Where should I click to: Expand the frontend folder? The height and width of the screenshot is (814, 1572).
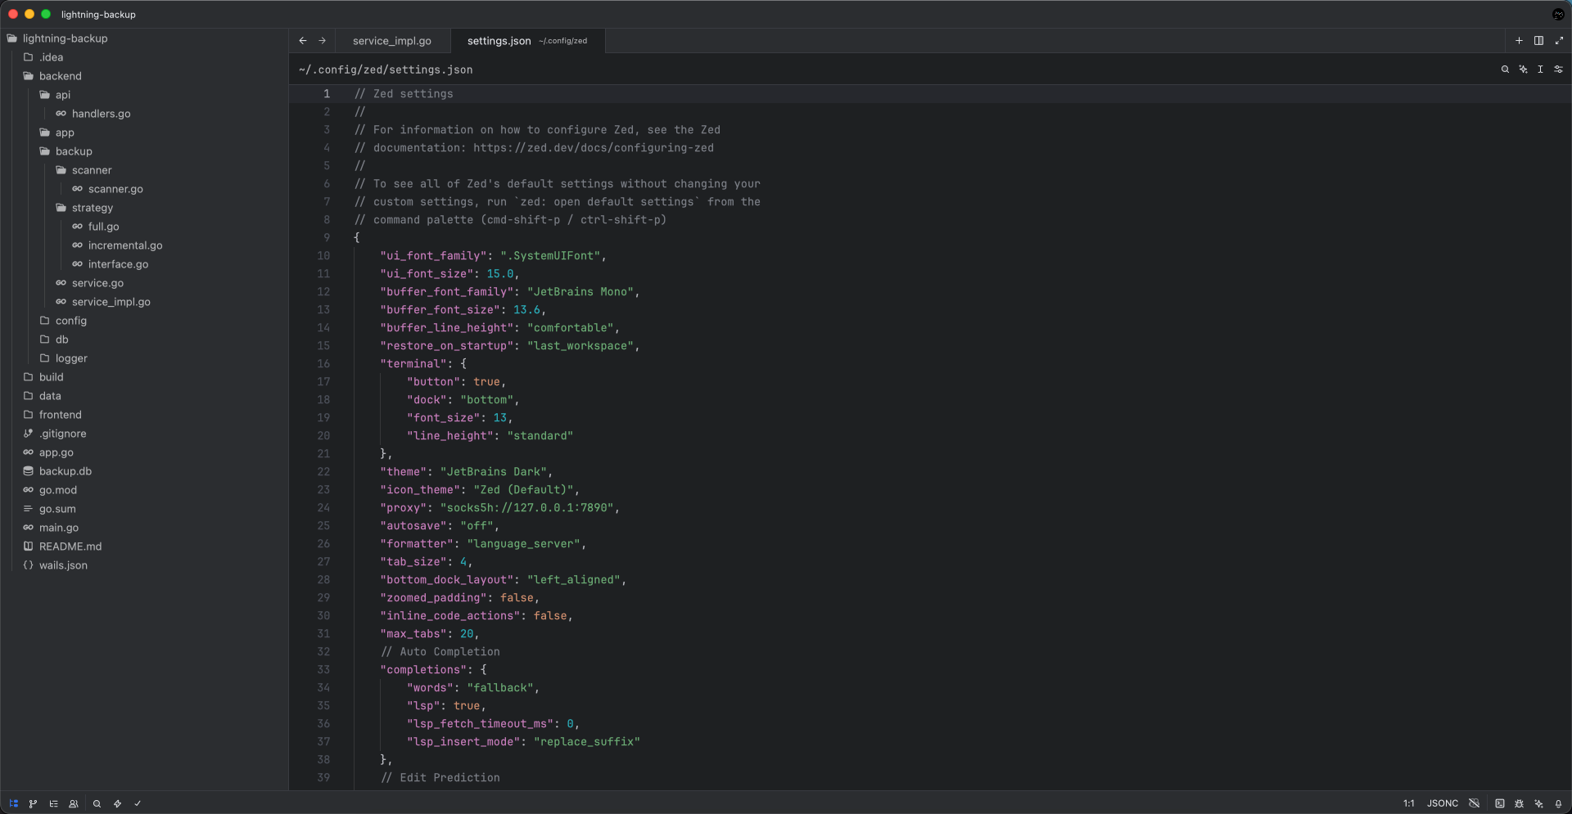click(60, 415)
